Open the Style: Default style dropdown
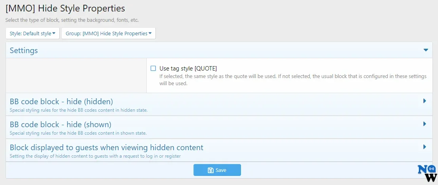Image resolution: width=438 pixels, height=185 pixels. point(32,34)
